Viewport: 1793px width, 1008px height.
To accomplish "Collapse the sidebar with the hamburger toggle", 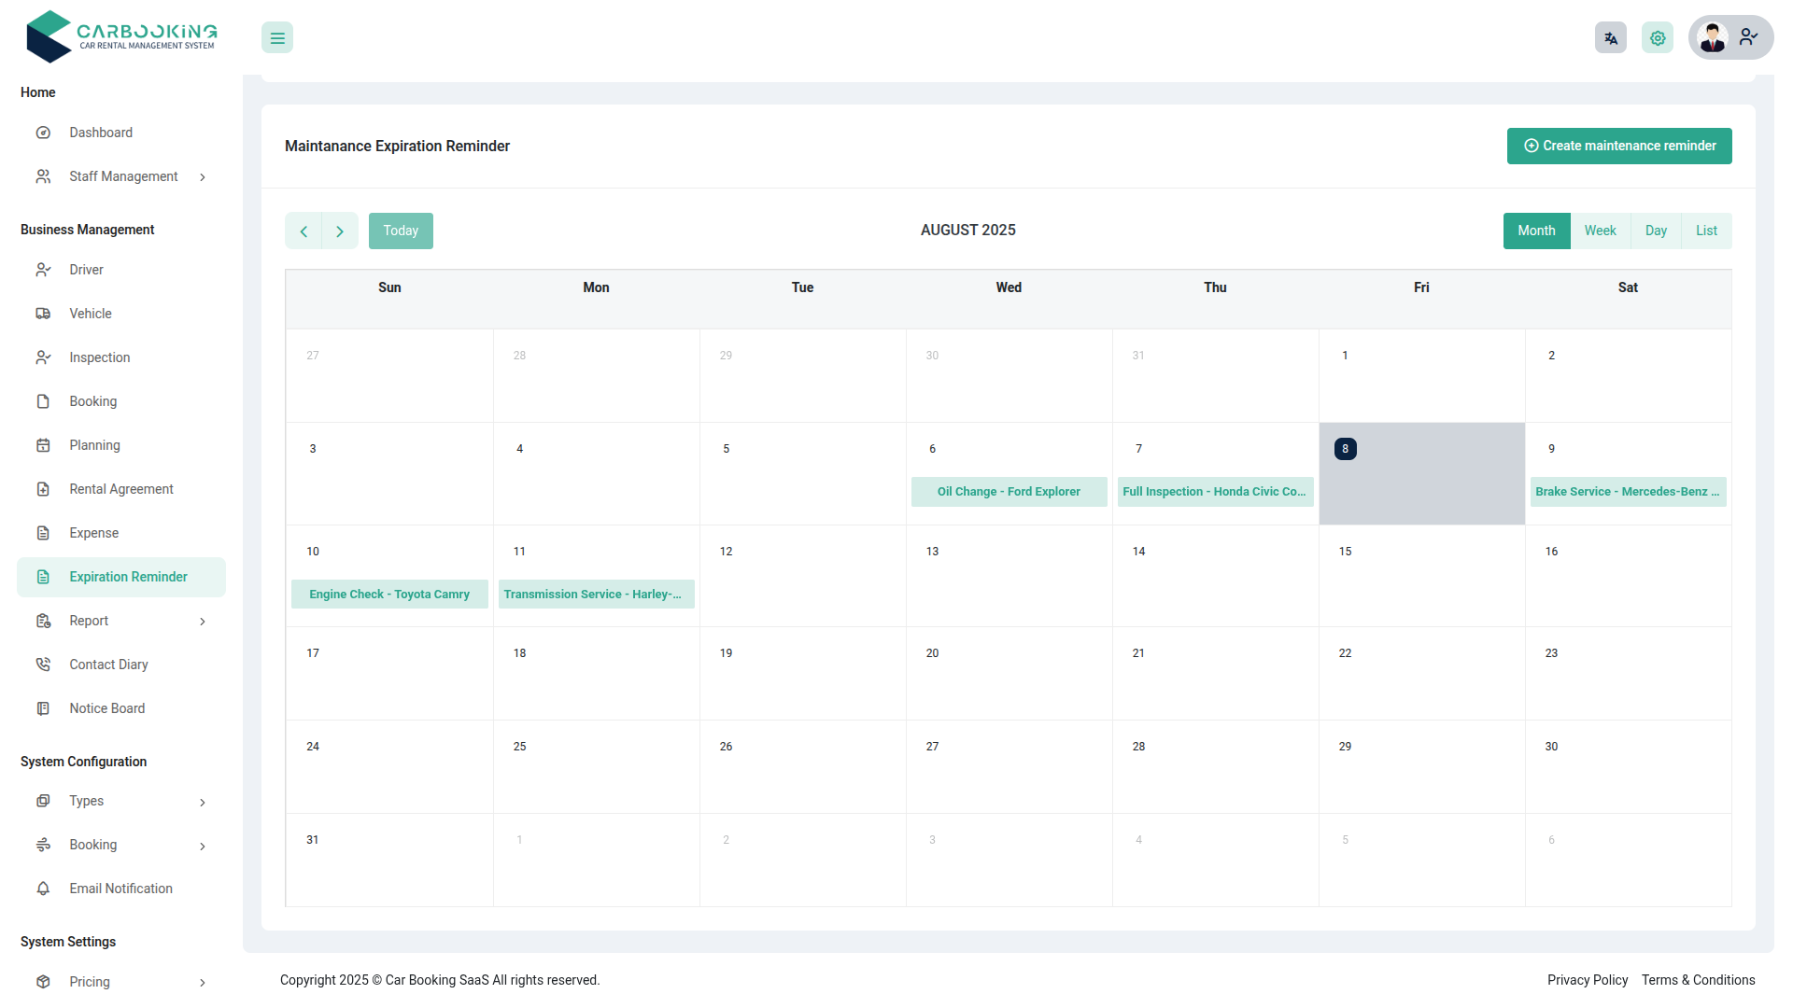I will click(276, 37).
